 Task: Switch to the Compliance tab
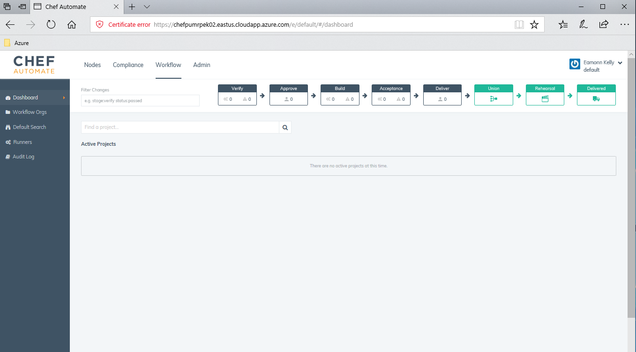coord(128,65)
